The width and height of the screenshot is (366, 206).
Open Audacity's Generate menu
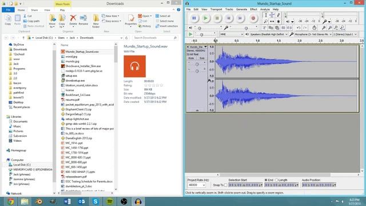(x=241, y=9)
